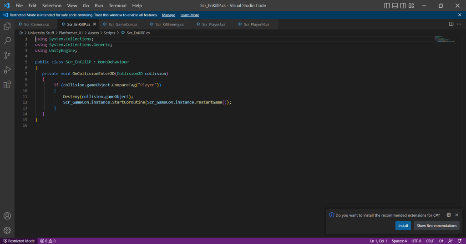Click Install in the C# extensions notification
The width and height of the screenshot is (466, 244).
click(x=403, y=226)
